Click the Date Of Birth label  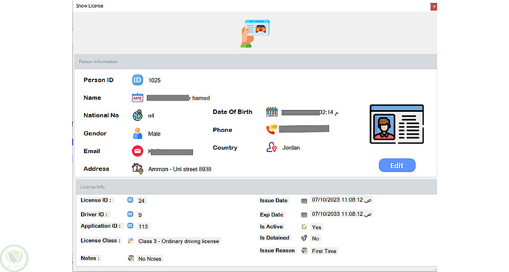point(233,112)
